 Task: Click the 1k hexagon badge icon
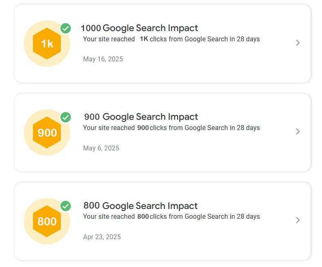[47, 43]
